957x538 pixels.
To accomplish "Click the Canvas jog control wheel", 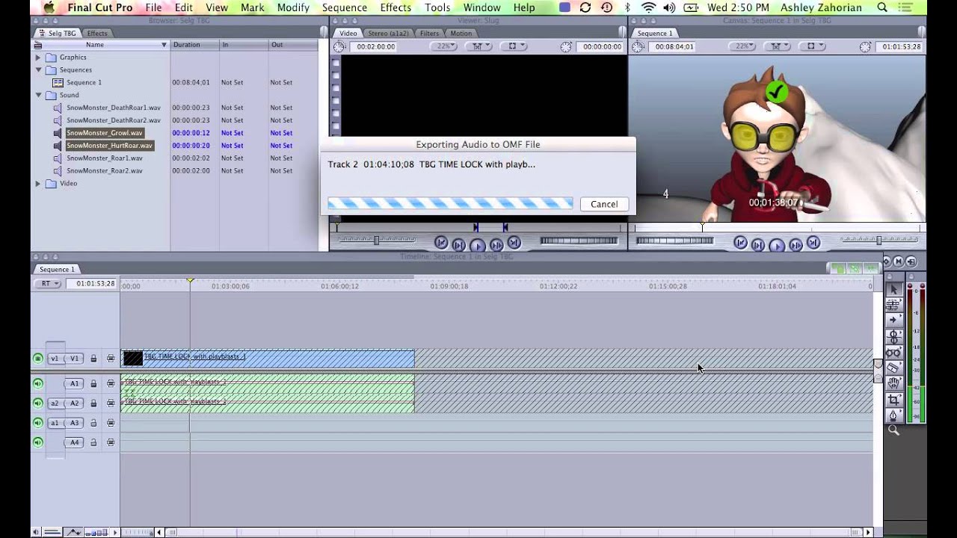I will [674, 241].
